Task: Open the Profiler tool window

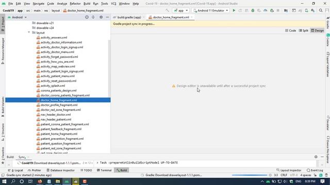Action: (35, 170)
